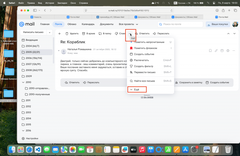
Task: Choose Создать фильтр in the dropdown menu
Action: pyautogui.click(x=151, y=66)
